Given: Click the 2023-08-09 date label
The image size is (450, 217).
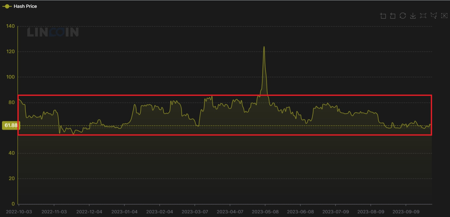Looking at the screenshot, I should tap(371, 212).
